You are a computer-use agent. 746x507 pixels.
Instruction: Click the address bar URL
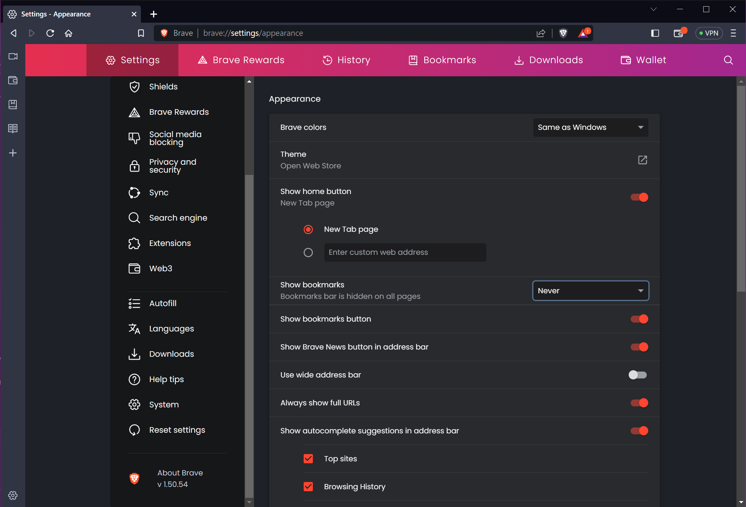(x=253, y=33)
